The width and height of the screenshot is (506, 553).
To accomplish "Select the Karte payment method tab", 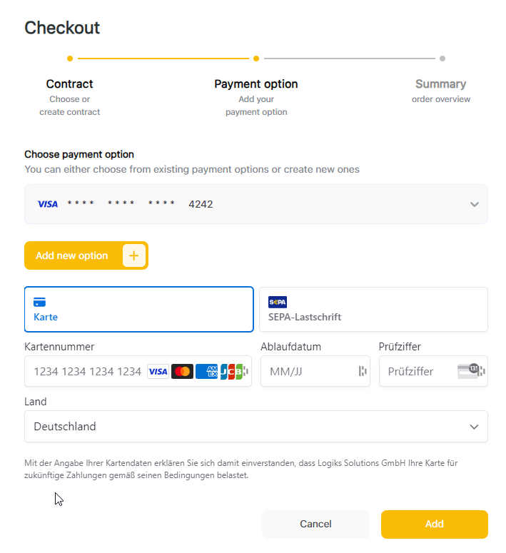I will point(138,310).
